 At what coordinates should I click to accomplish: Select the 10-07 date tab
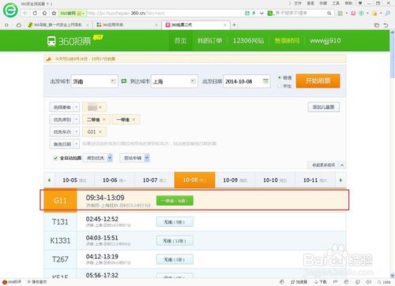[x=155, y=180]
